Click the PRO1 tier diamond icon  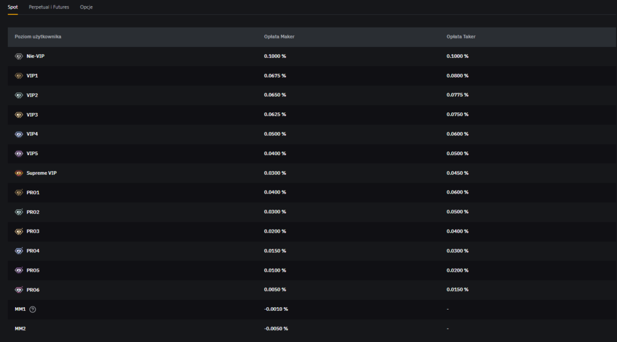19,192
